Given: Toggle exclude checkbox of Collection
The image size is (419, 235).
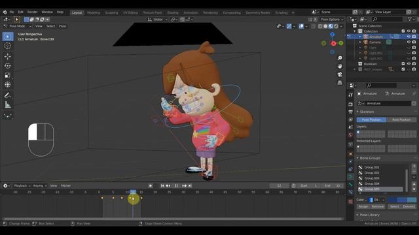Looking at the screenshot, I should pyautogui.click(x=403, y=31).
